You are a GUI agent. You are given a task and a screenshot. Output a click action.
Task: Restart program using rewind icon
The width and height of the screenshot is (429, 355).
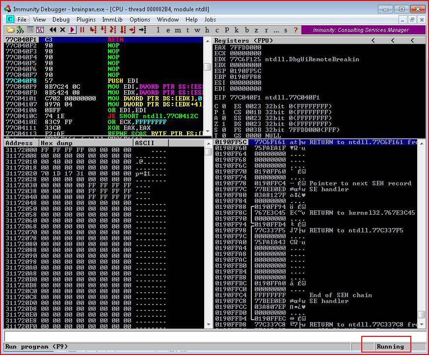(x=53, y=30)
